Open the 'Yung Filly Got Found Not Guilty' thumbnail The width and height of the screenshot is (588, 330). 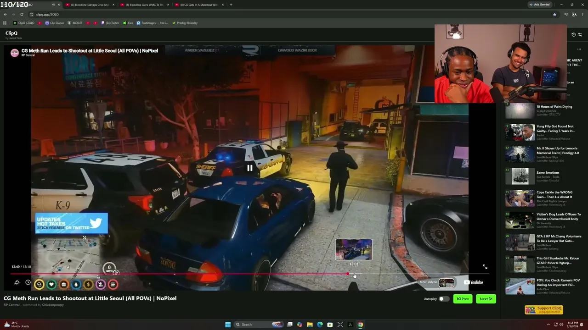tap(520, 132)
